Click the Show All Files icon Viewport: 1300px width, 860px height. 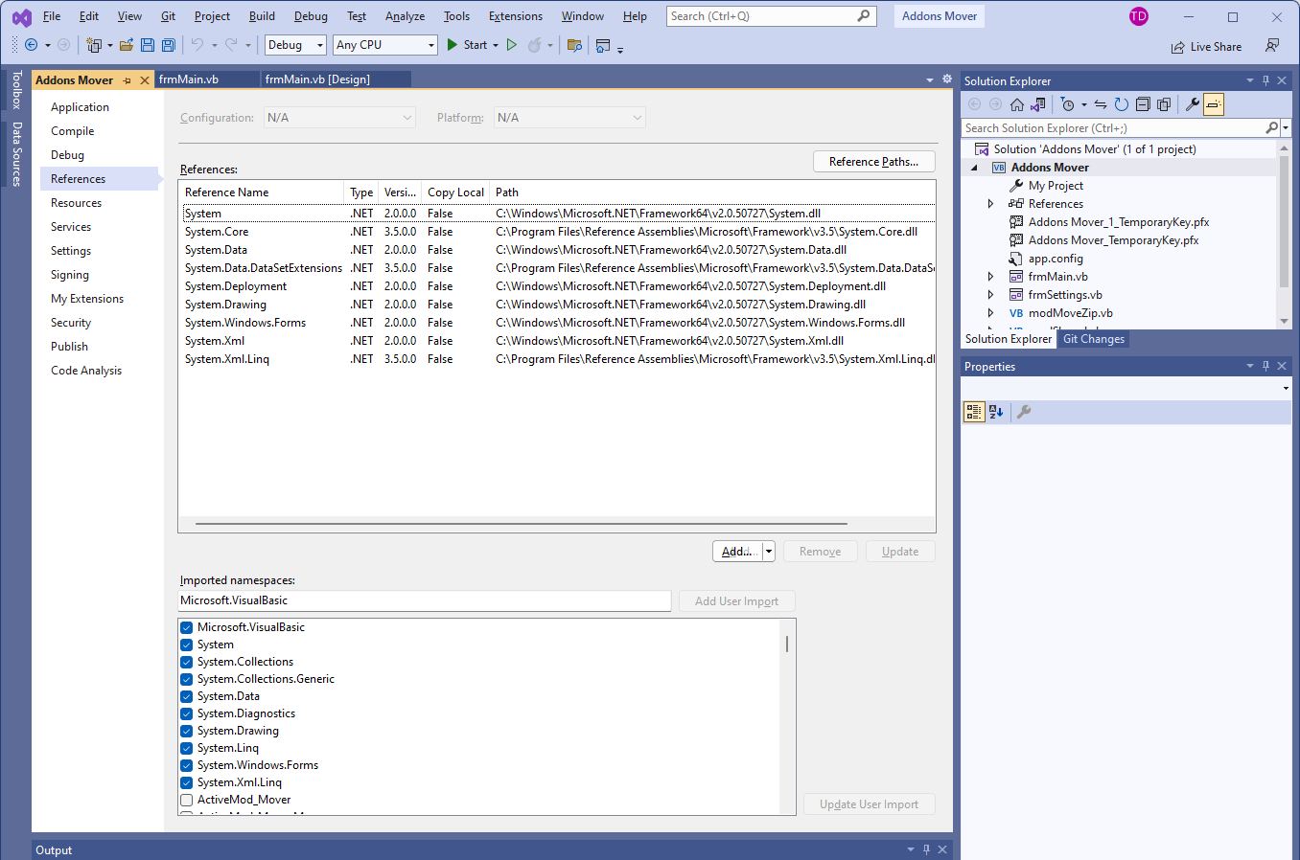pyautogui.click(x=1164, y=104)
